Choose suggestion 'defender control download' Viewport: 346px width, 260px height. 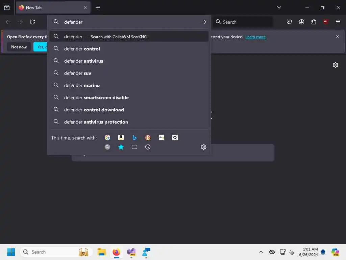pyautogui.click(x=129, y=110)
